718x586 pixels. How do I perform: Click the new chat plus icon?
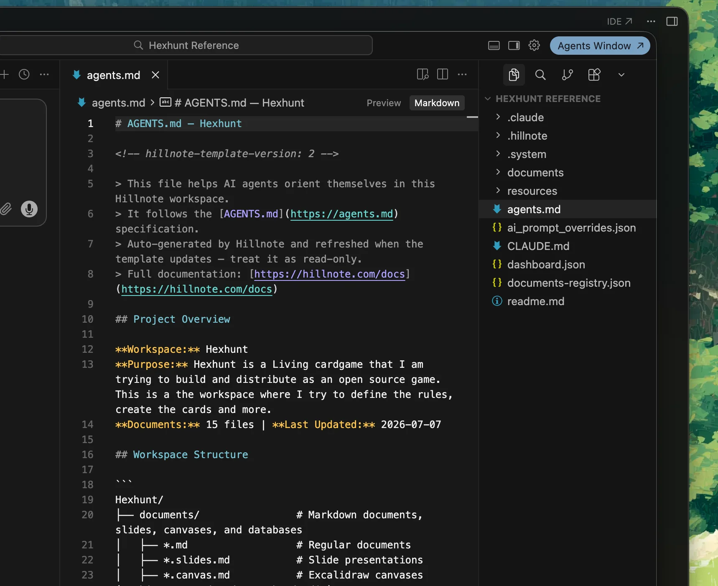tap(5, 74)
